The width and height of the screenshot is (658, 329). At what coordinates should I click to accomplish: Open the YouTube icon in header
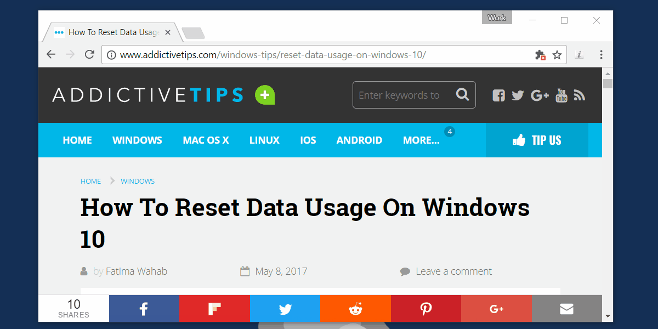tap(561, 95)
